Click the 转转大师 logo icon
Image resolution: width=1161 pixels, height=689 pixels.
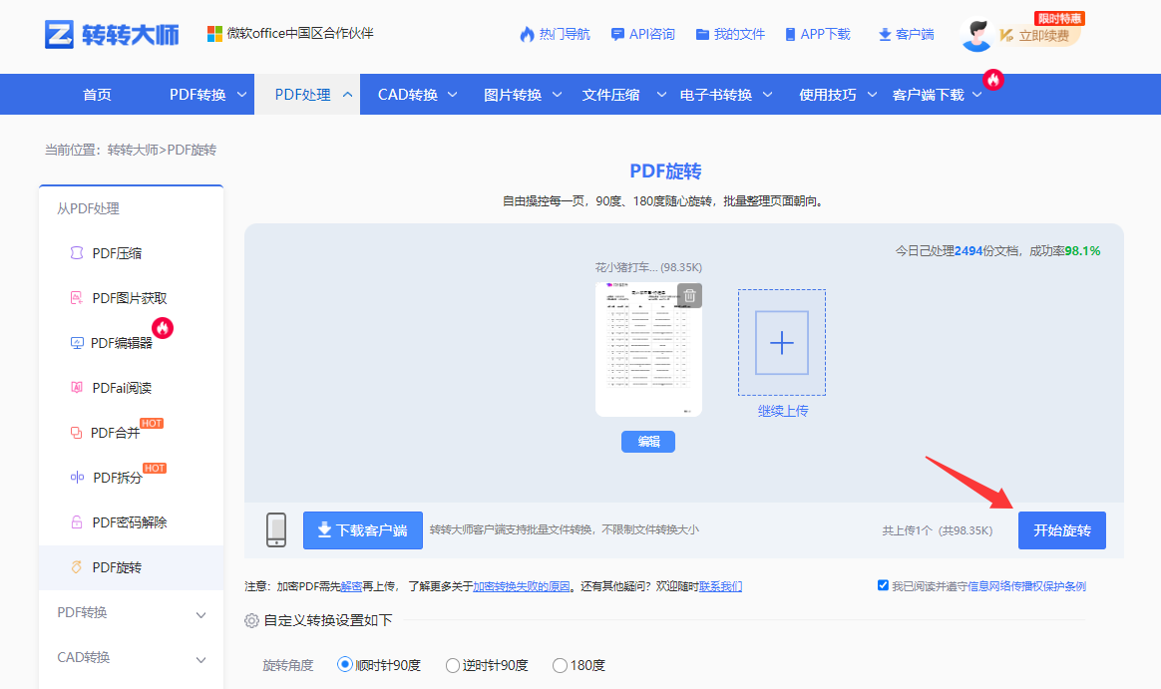(59, 34)
